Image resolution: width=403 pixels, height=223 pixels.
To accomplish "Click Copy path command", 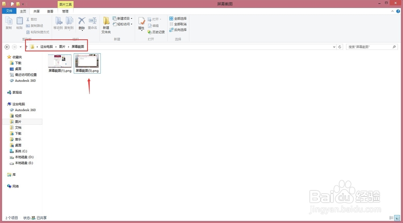I will [34, 26].
